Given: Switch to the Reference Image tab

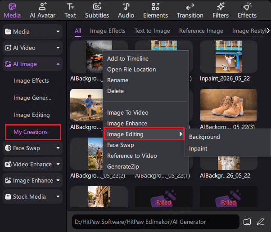Looking at the screenshot, I should pyautogui.click(x=201, y=31).
